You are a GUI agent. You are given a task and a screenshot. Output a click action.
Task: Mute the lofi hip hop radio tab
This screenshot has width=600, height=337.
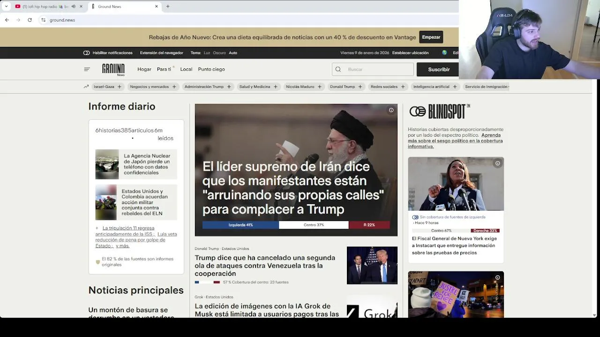(x=73, y=7)
